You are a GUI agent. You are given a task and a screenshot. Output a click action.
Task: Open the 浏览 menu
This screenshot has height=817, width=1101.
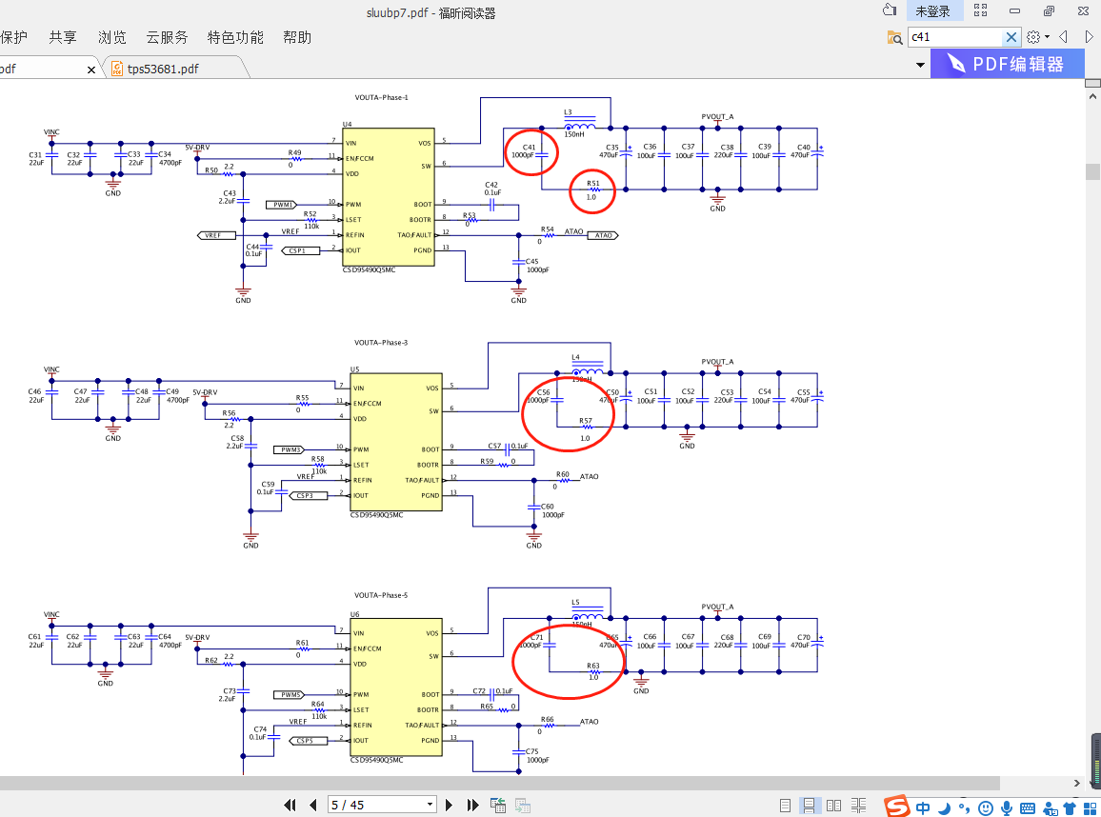pos(111,38)
